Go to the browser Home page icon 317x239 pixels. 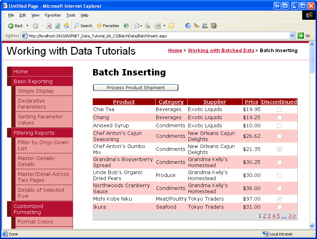tap(66, 26)
